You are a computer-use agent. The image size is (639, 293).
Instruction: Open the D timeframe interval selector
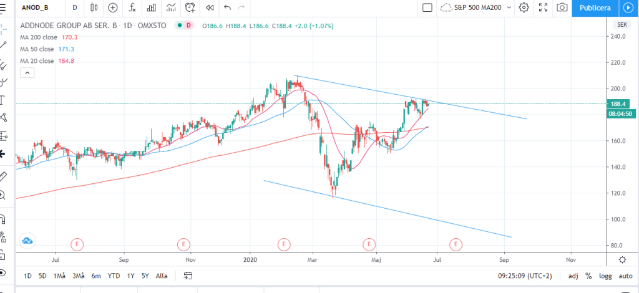click(75, 7)
